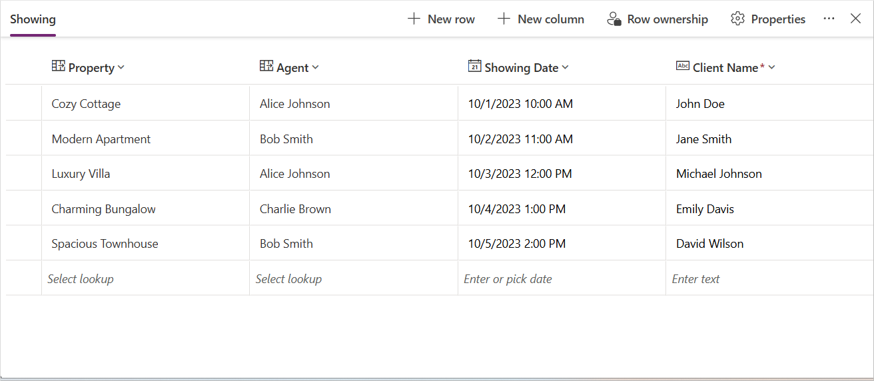
Task: Click the 10/3/2023 12:00 PM date cell
Action: point(562,173)
